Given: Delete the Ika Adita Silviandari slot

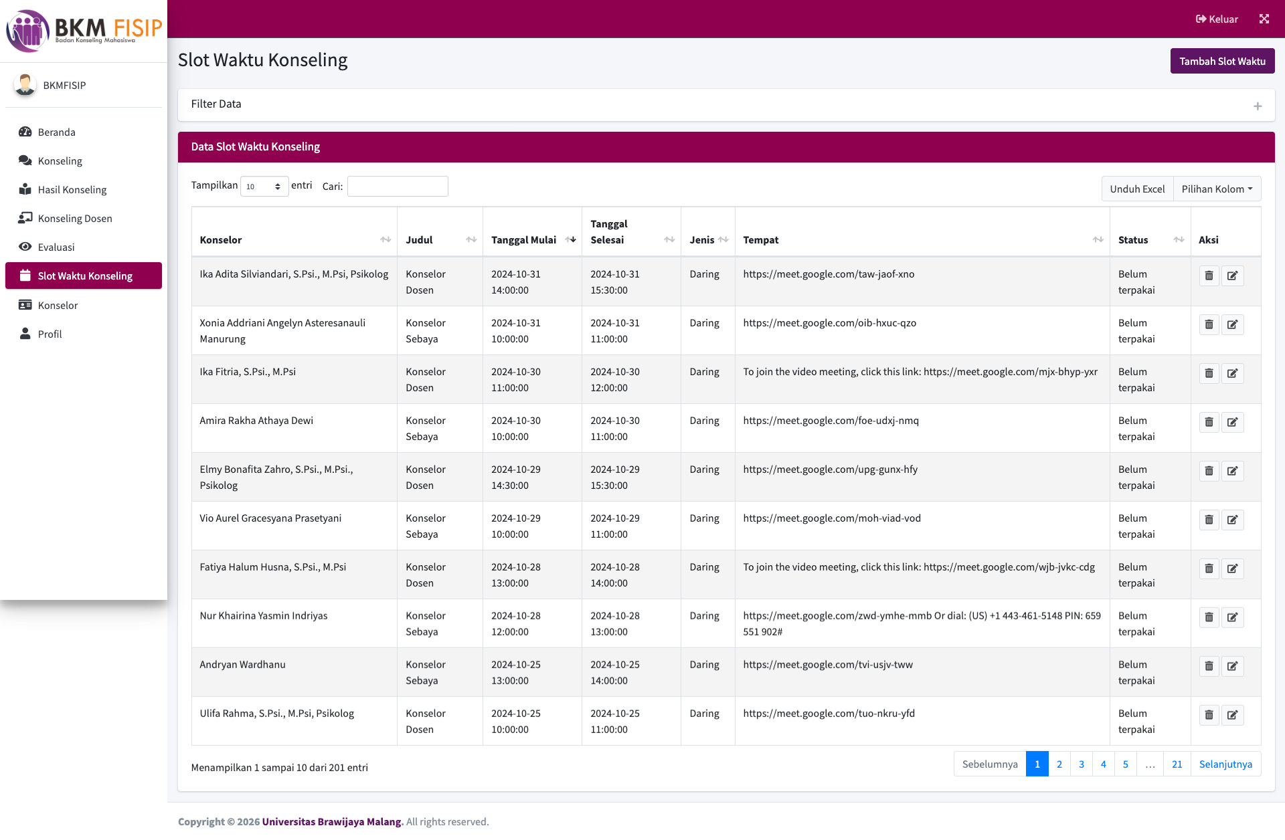Looking at the screenshot, I should pos(1209,275).
